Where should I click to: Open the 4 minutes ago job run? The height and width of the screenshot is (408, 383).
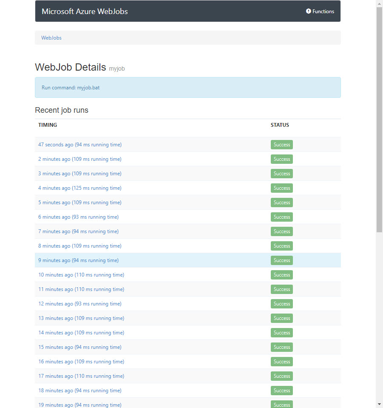[80, 188]
